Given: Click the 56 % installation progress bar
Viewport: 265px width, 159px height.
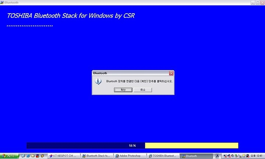Looking at the screenshot, I should [x=132, y=145].
